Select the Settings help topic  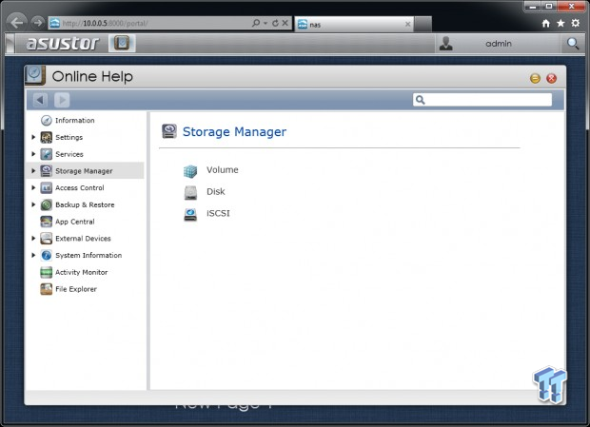[69, 137]
